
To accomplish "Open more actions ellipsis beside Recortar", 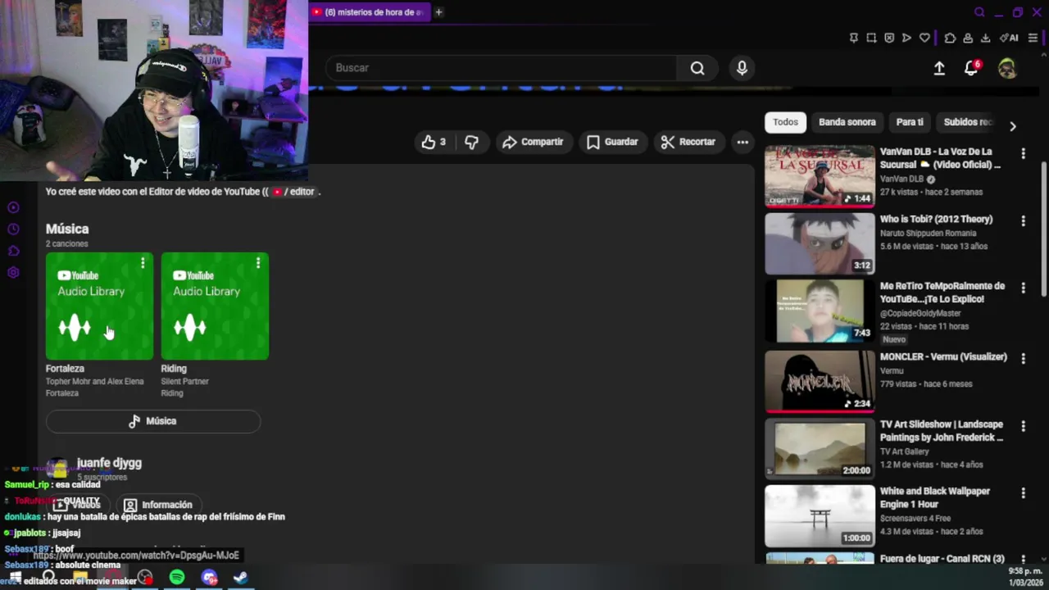I will 742,142.
